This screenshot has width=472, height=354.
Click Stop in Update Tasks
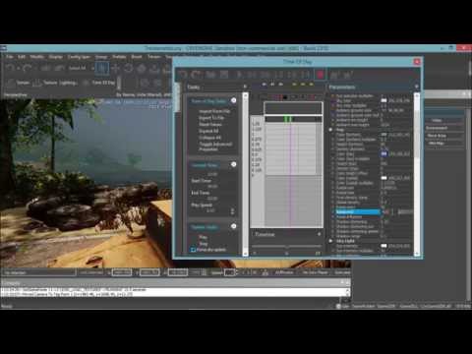[x=204, y=244]
